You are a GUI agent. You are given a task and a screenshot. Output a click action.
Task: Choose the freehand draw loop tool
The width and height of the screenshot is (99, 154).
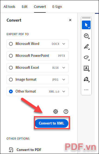coord(86,58)
